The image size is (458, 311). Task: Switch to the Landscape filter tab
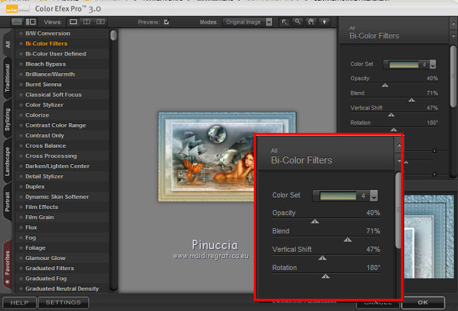coord(8,161)
